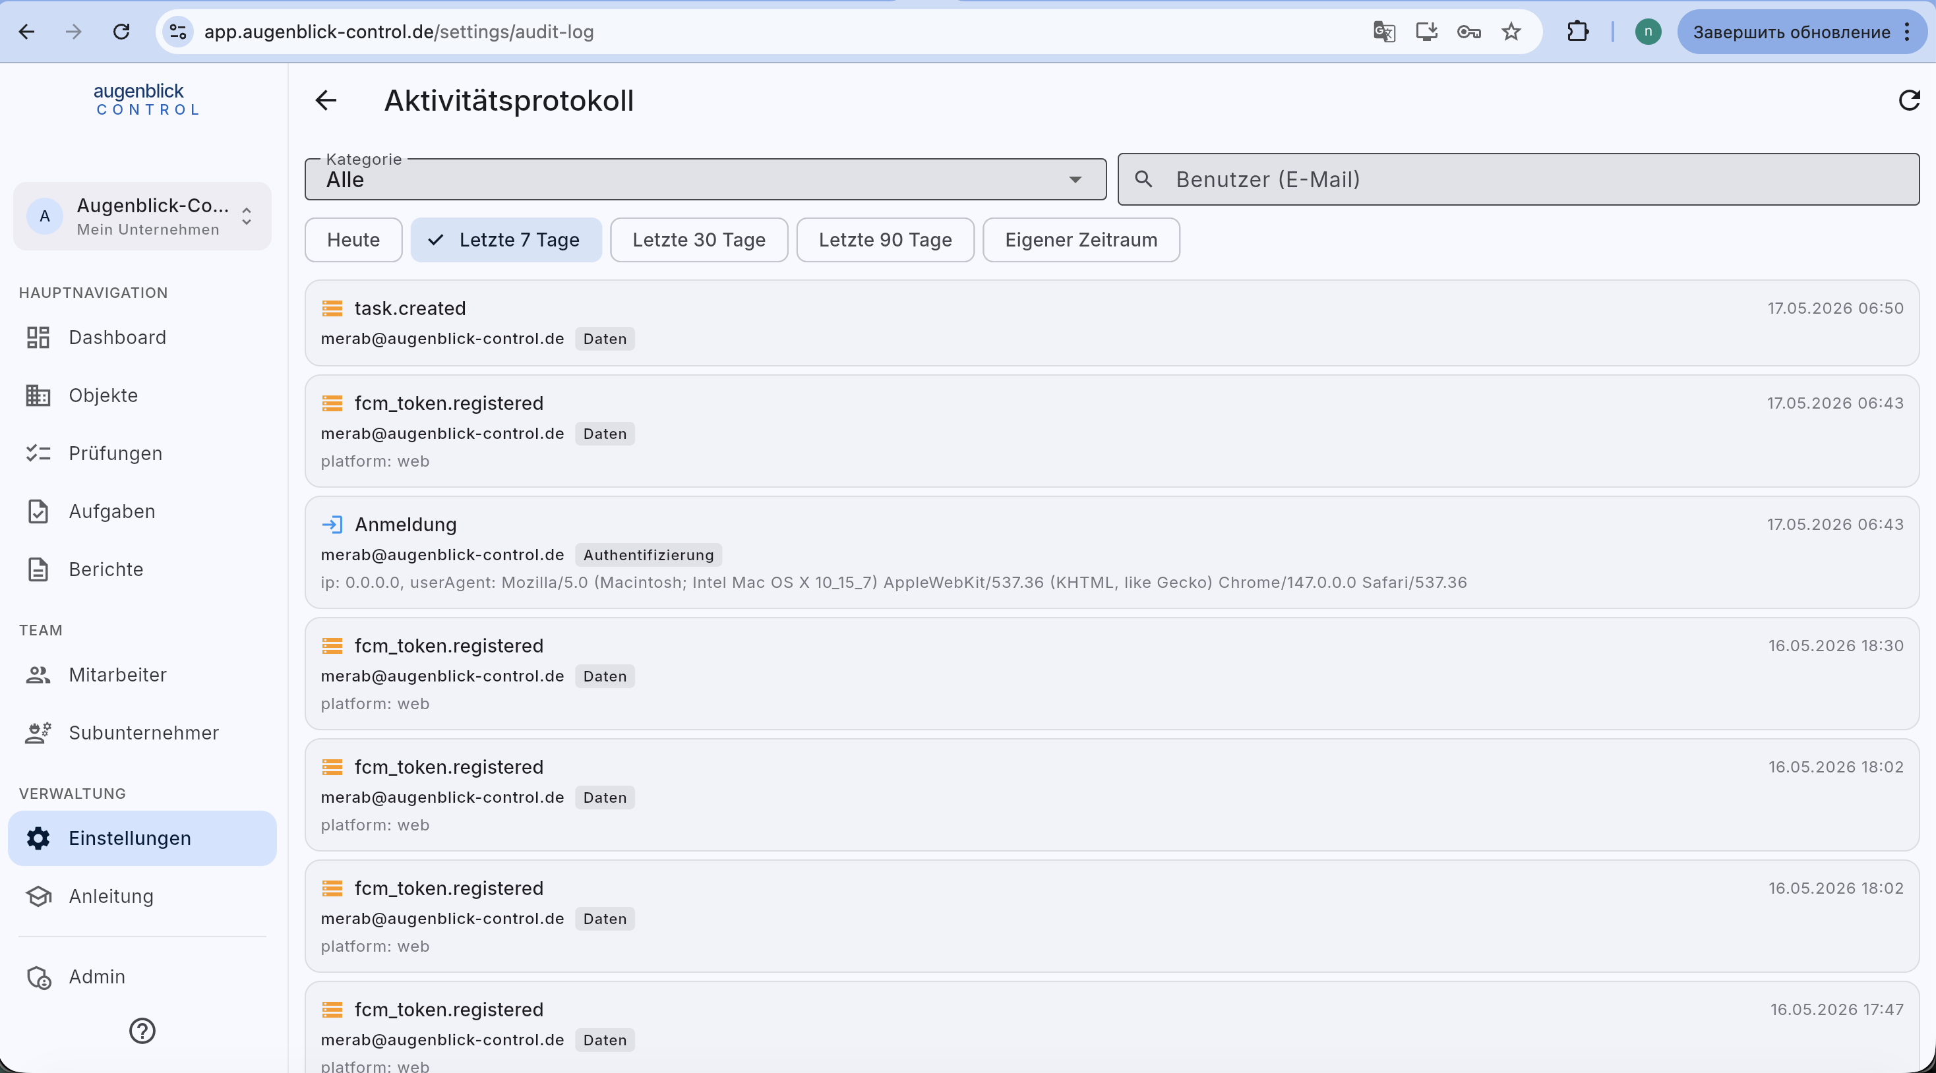Click the Eigener Zeitraum button
1936x1073 pixels.
pyautogui.click(x=1081, y=240)
